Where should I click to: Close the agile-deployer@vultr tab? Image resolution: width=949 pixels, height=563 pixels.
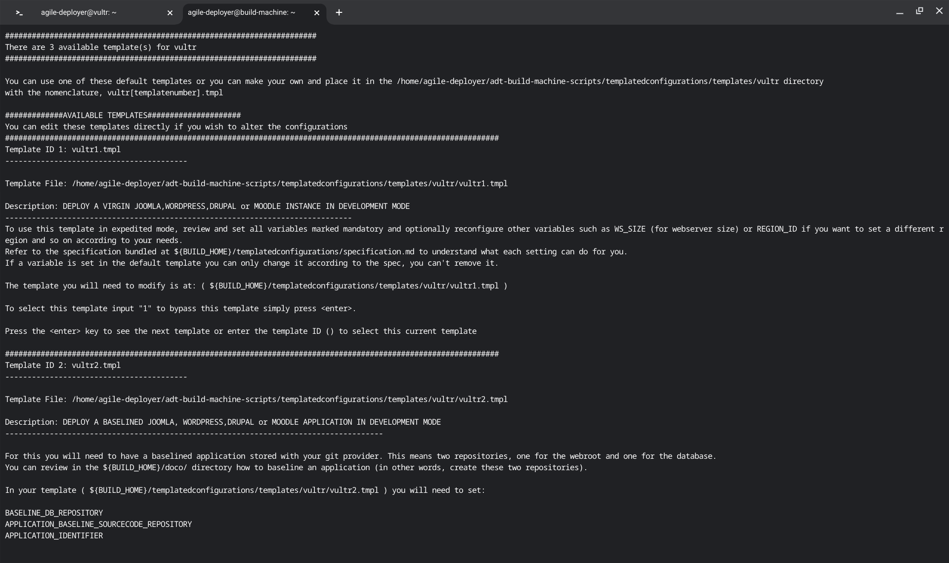point(170,13)
